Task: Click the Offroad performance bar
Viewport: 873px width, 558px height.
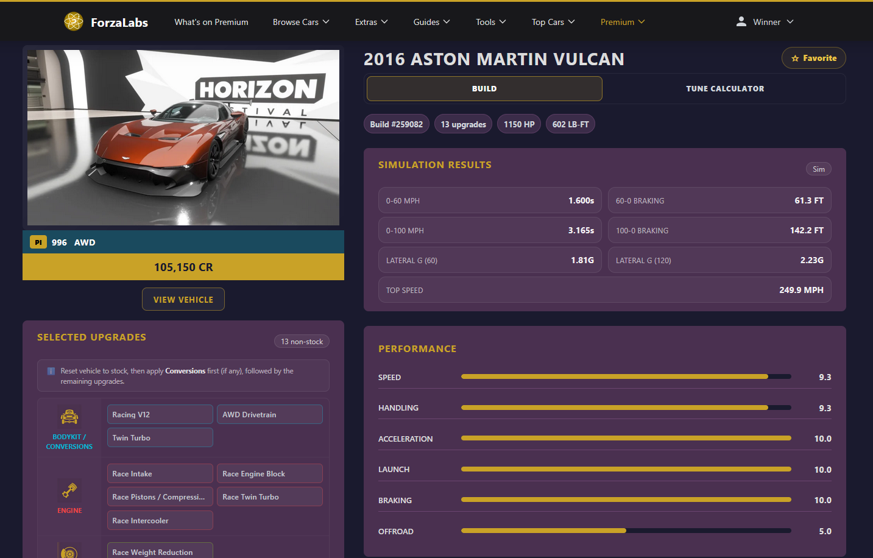Action: coord(626,531)
